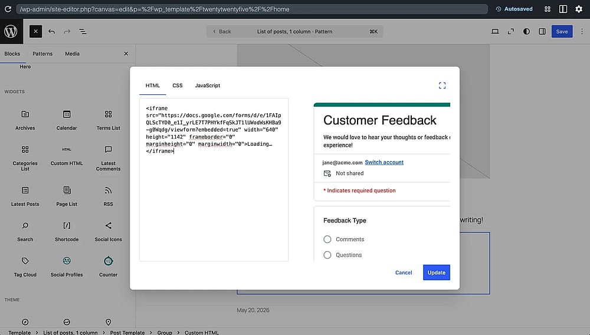Image resolution: width=590 pixels, height=335 pixels.
Task: Toggle fullscreen on the HTML preview dialog
Action: (442, 86)
